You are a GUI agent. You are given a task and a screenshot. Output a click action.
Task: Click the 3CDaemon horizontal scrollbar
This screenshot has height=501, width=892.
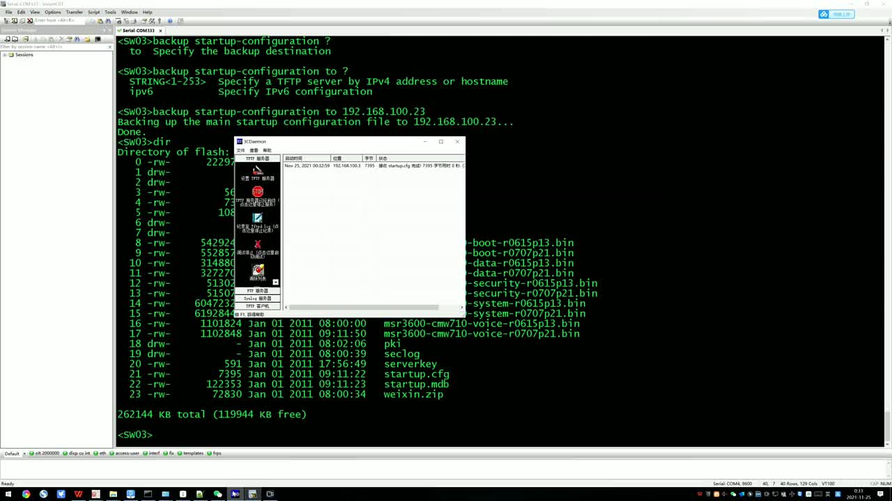click(x=364, y=307)
